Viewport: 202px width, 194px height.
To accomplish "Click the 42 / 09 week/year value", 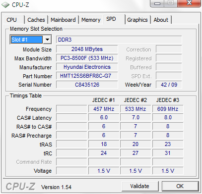I will coord(169,85).
